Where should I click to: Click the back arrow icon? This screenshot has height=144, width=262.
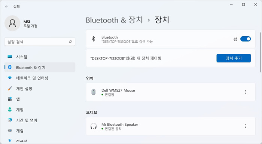(x=6, y=7)
